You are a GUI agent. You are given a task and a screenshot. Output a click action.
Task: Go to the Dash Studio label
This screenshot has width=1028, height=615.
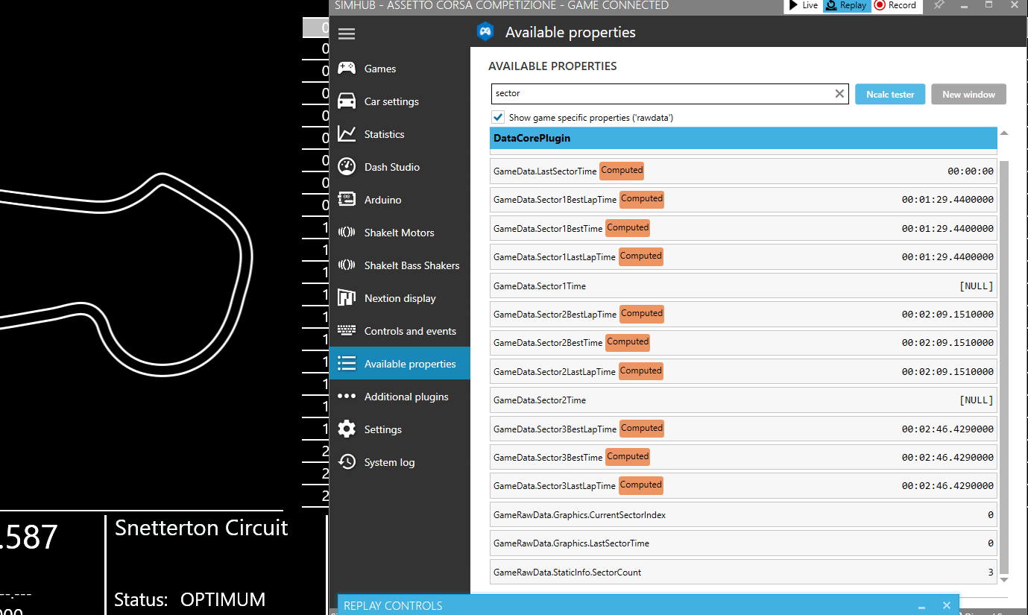(x=392, y=167)
